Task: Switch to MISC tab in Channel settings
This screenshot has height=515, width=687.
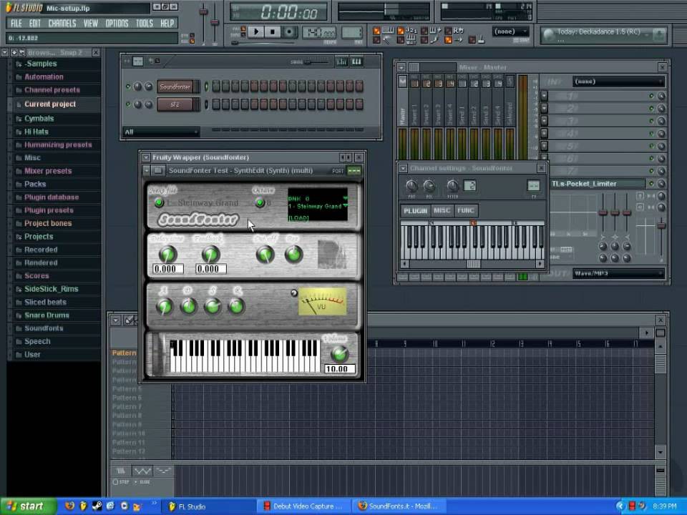Action: point(442,210)
